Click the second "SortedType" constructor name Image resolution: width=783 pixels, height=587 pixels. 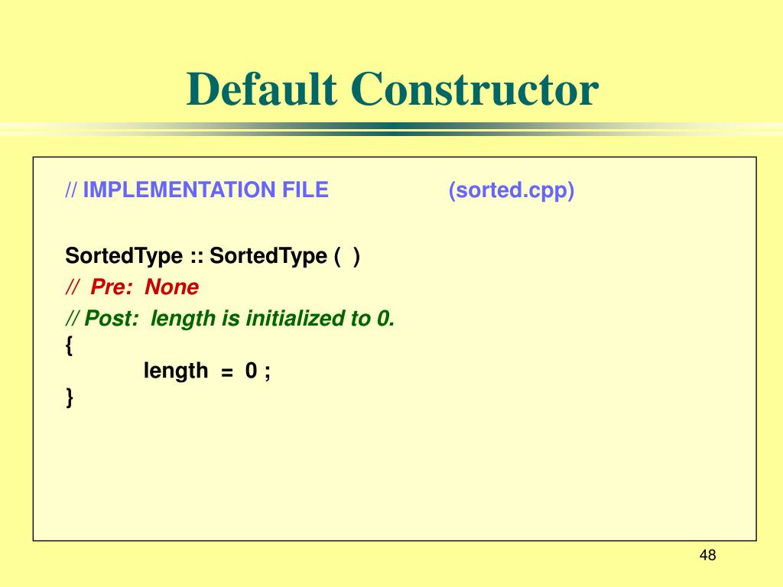coord(268,256)
